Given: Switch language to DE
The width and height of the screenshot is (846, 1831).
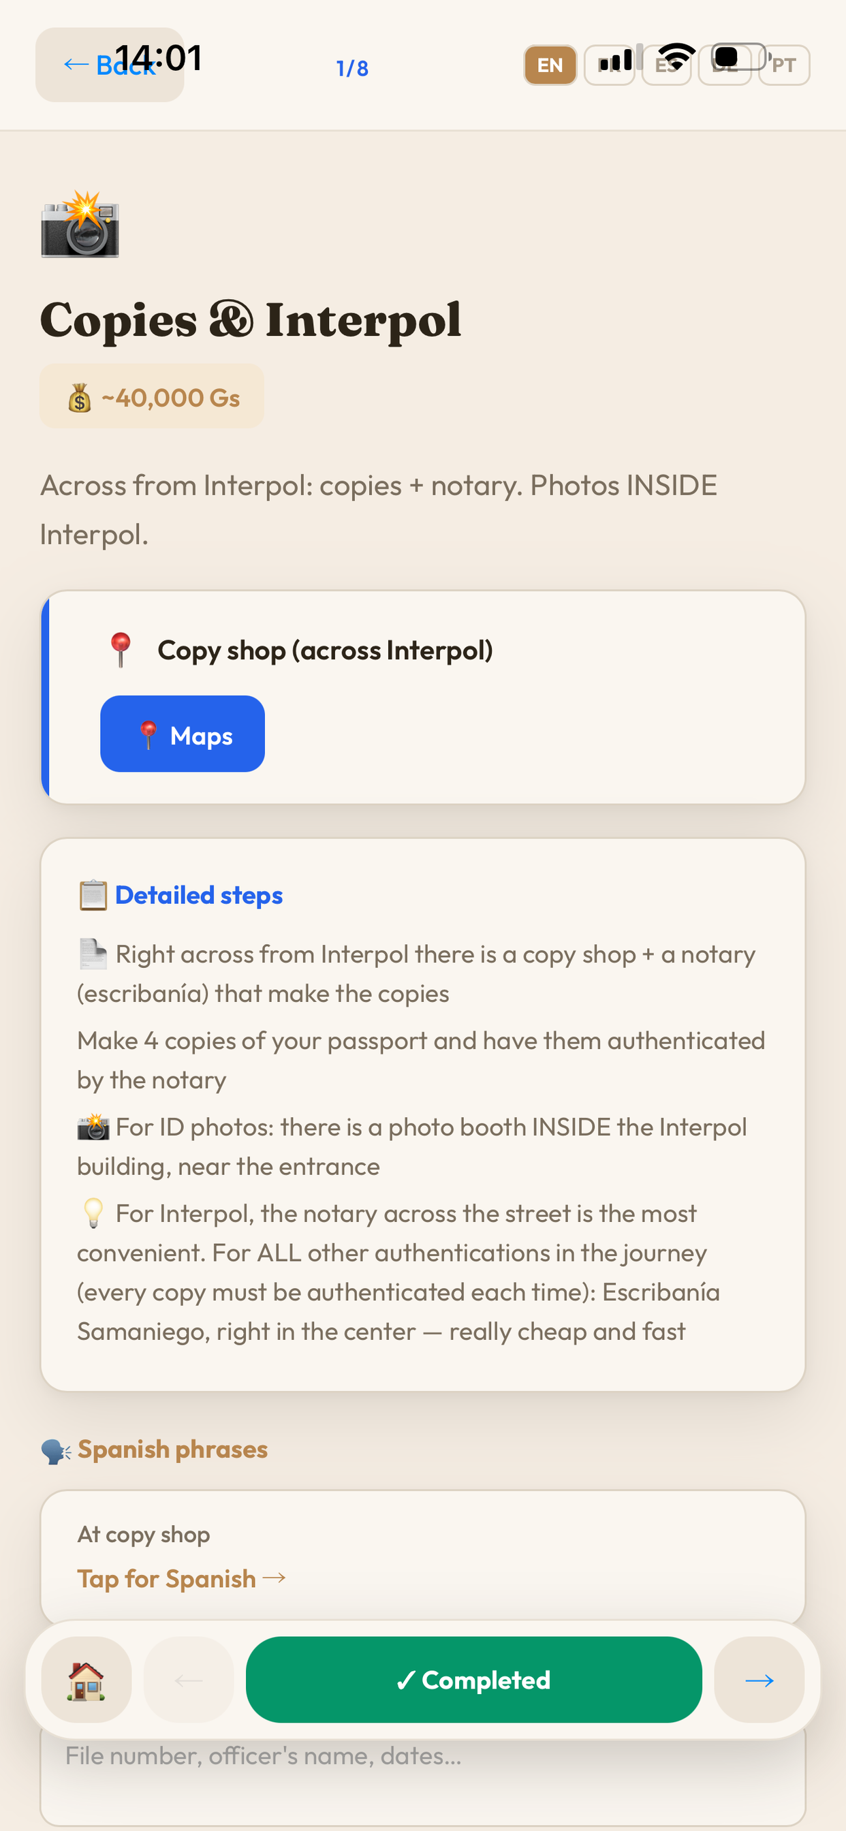Looking at the screenshot, I should pos(725,65).
